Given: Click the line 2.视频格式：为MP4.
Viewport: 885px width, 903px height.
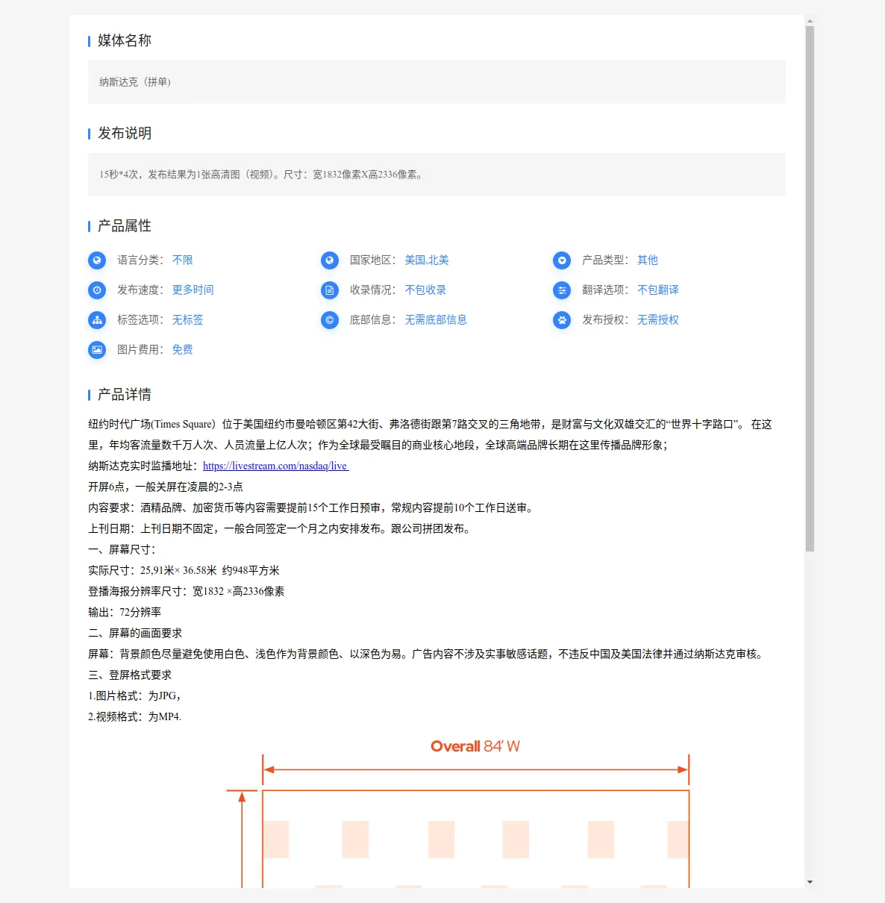Looking at the screenshot, I should 135,716.
